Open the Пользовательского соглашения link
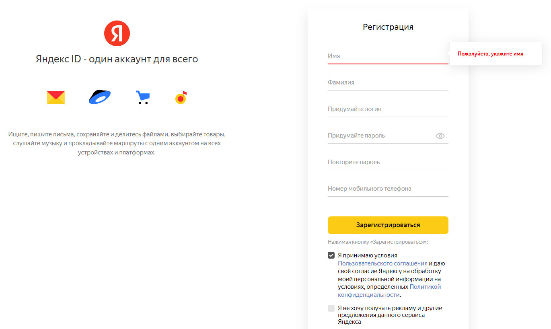 382,263
